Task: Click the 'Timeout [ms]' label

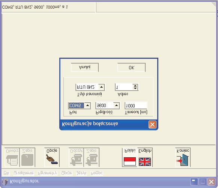Action: tap(136, 112)
